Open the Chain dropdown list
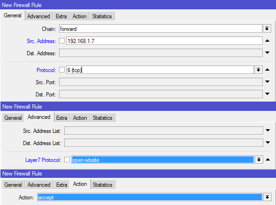Viewport: 276px width, 205px height. click(267, 29)
